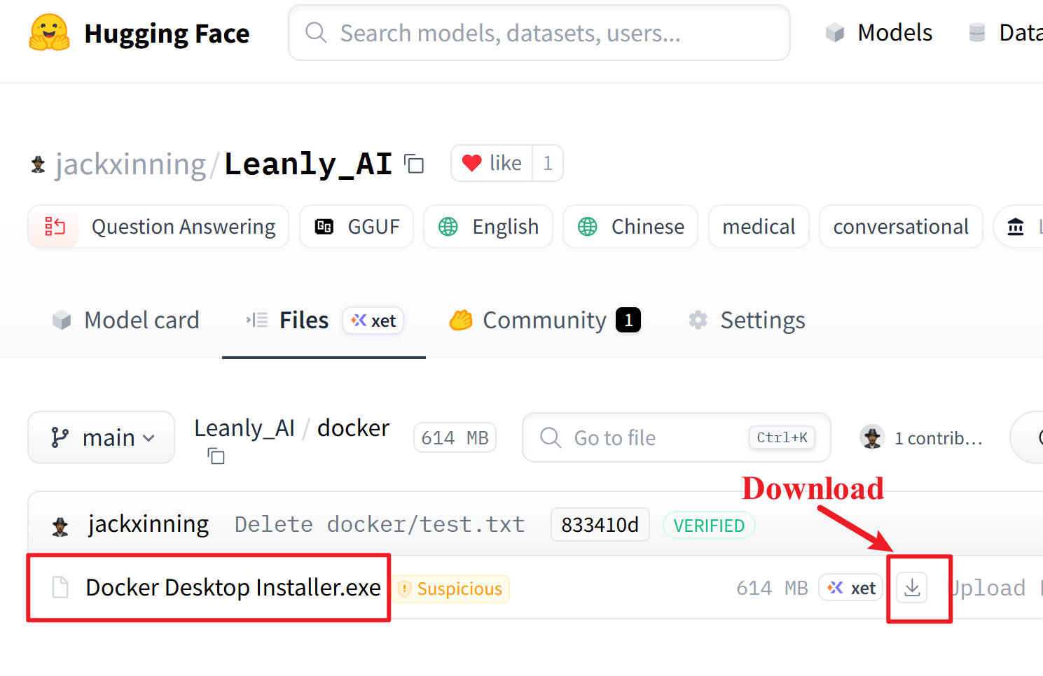The image size is (1043, 676).
Task: Like the model with heart button
Action: coord(492,163)
